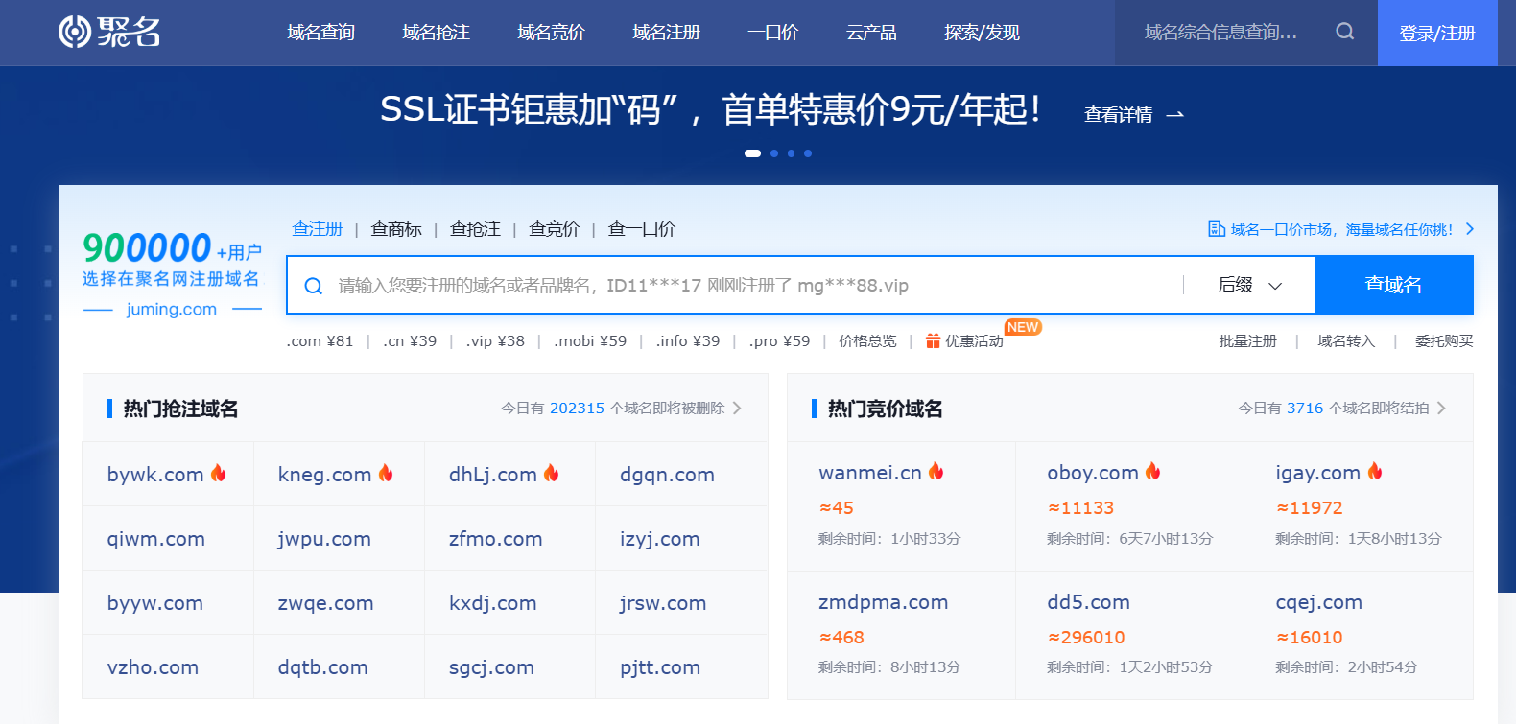
Task: Select the last banner carousel dot
Action: pos(808,153)
